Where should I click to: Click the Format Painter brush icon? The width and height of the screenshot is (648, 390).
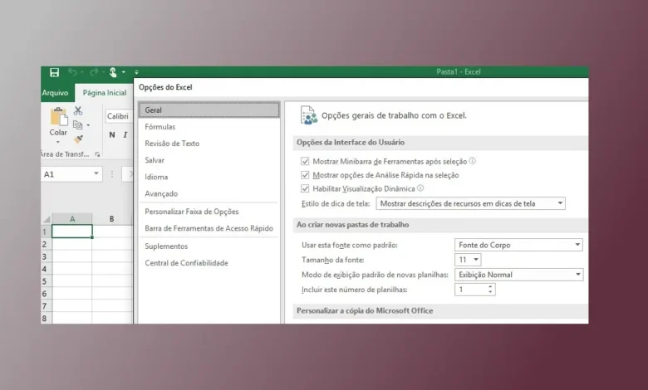coord(78,139)
